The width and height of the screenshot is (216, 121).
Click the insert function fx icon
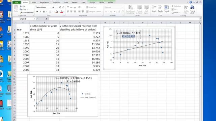[x=47, y=19]
